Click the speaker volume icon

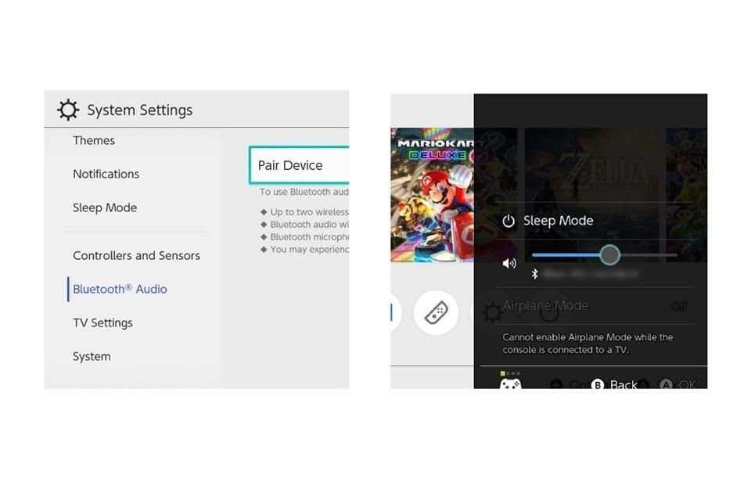coord(509,263)
